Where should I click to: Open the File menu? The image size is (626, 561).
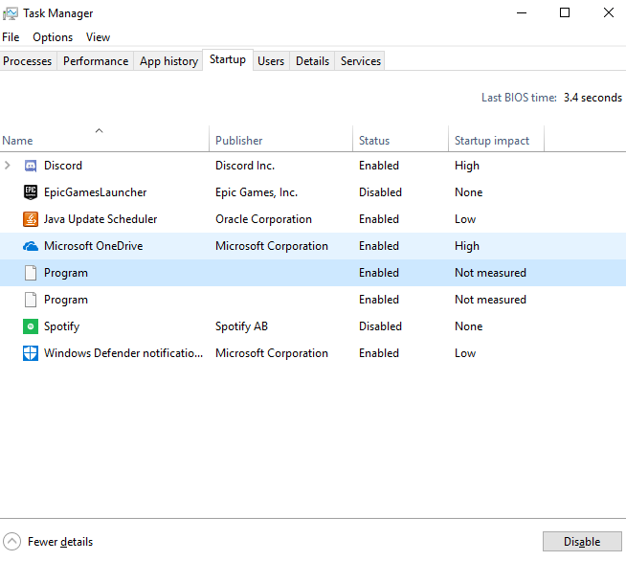coord(11,37)
